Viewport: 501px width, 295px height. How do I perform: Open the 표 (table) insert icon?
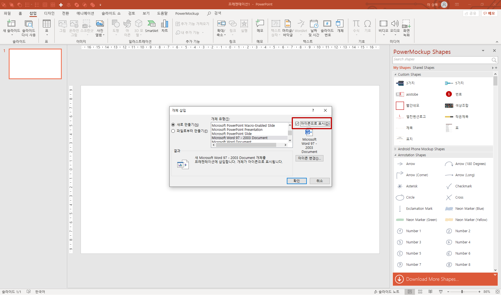coord(47,24)
